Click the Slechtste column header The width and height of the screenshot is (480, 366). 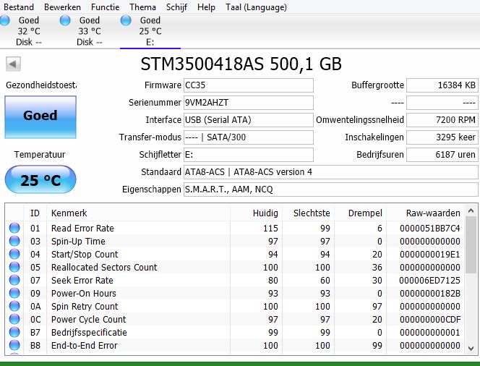[x=308, y=213]
